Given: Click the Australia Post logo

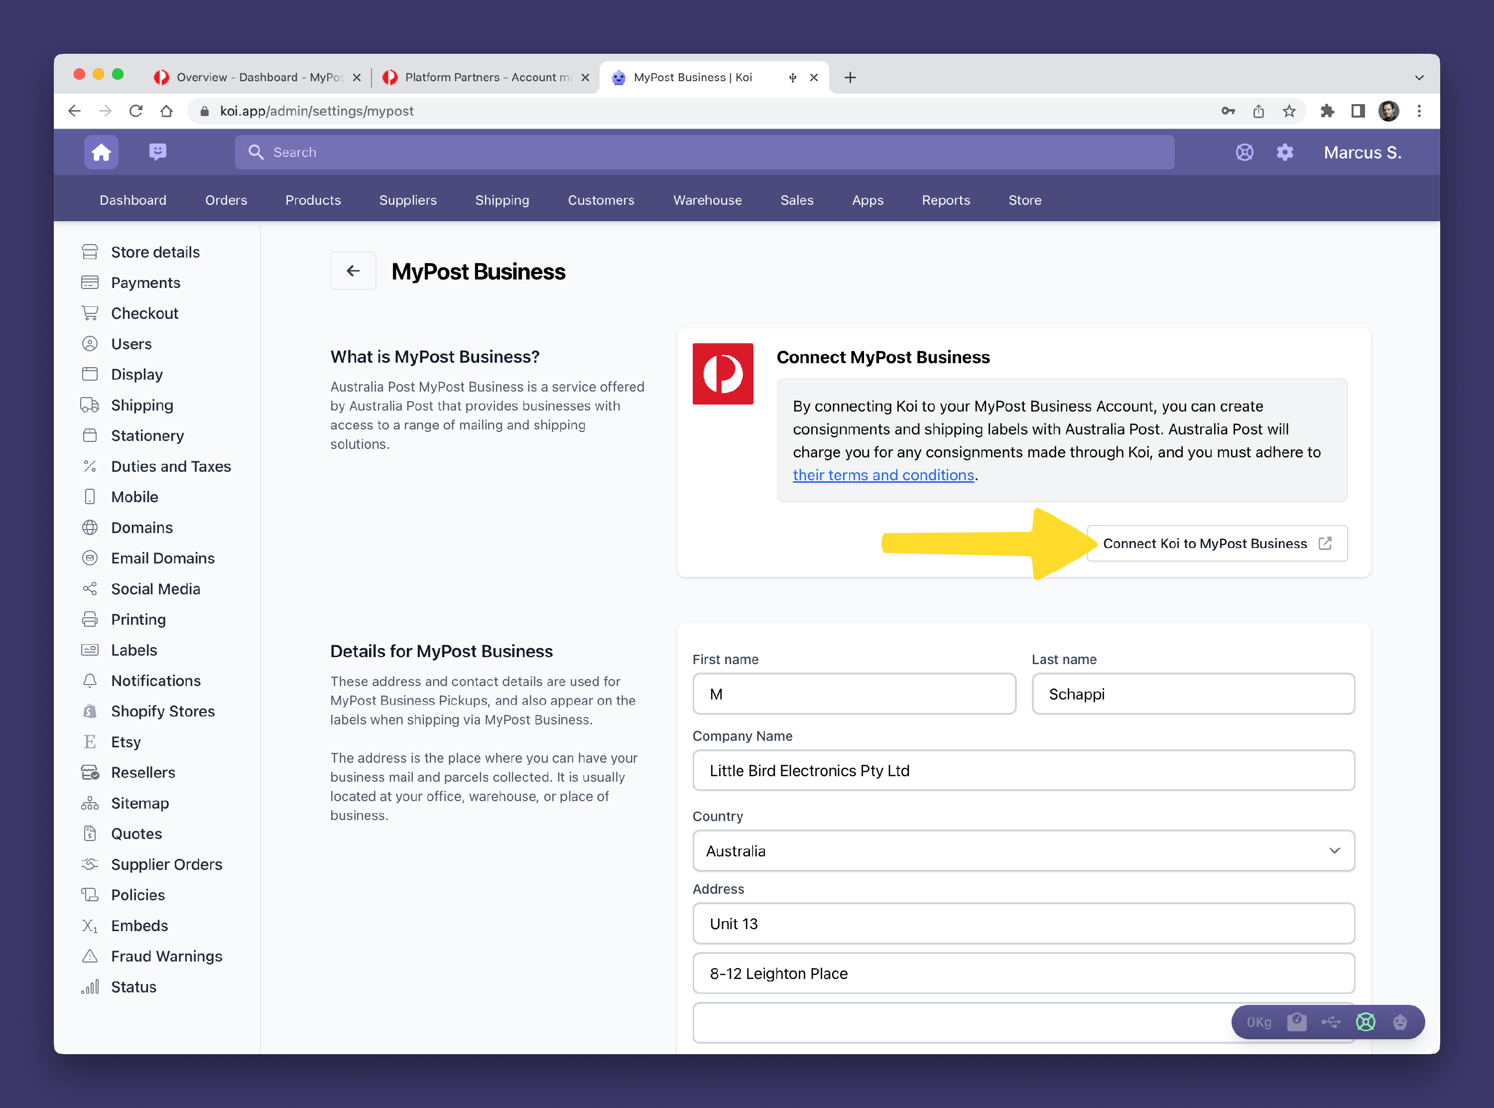Looking at the screenshot, I should coord(723,374).
